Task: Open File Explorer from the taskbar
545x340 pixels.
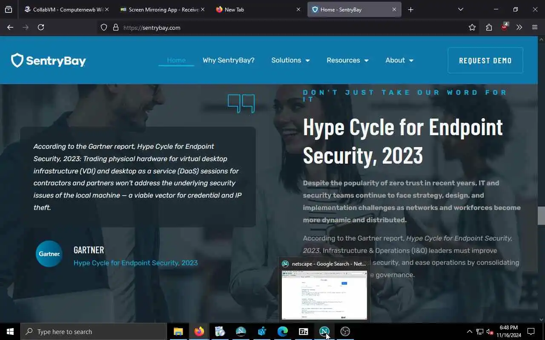Action: point(178,331)
